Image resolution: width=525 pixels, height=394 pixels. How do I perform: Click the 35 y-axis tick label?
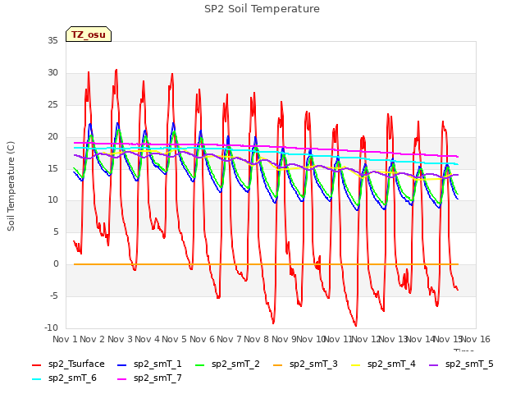52,41
